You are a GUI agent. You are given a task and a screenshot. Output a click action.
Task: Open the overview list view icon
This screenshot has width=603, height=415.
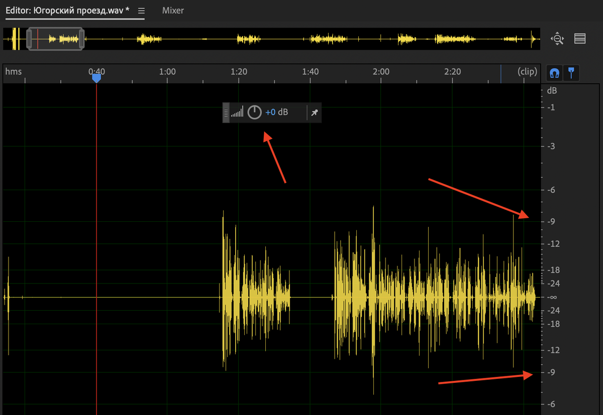(x=580, y=39)
